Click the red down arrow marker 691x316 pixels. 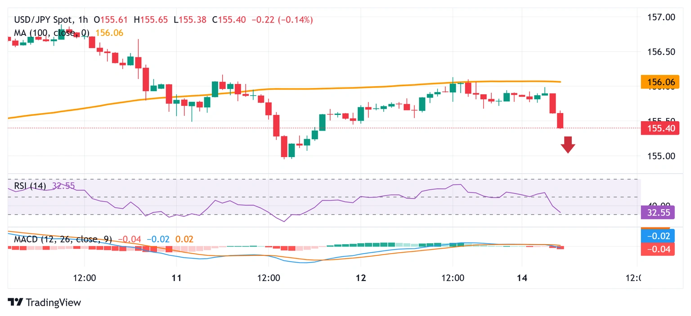coord(568,145)
